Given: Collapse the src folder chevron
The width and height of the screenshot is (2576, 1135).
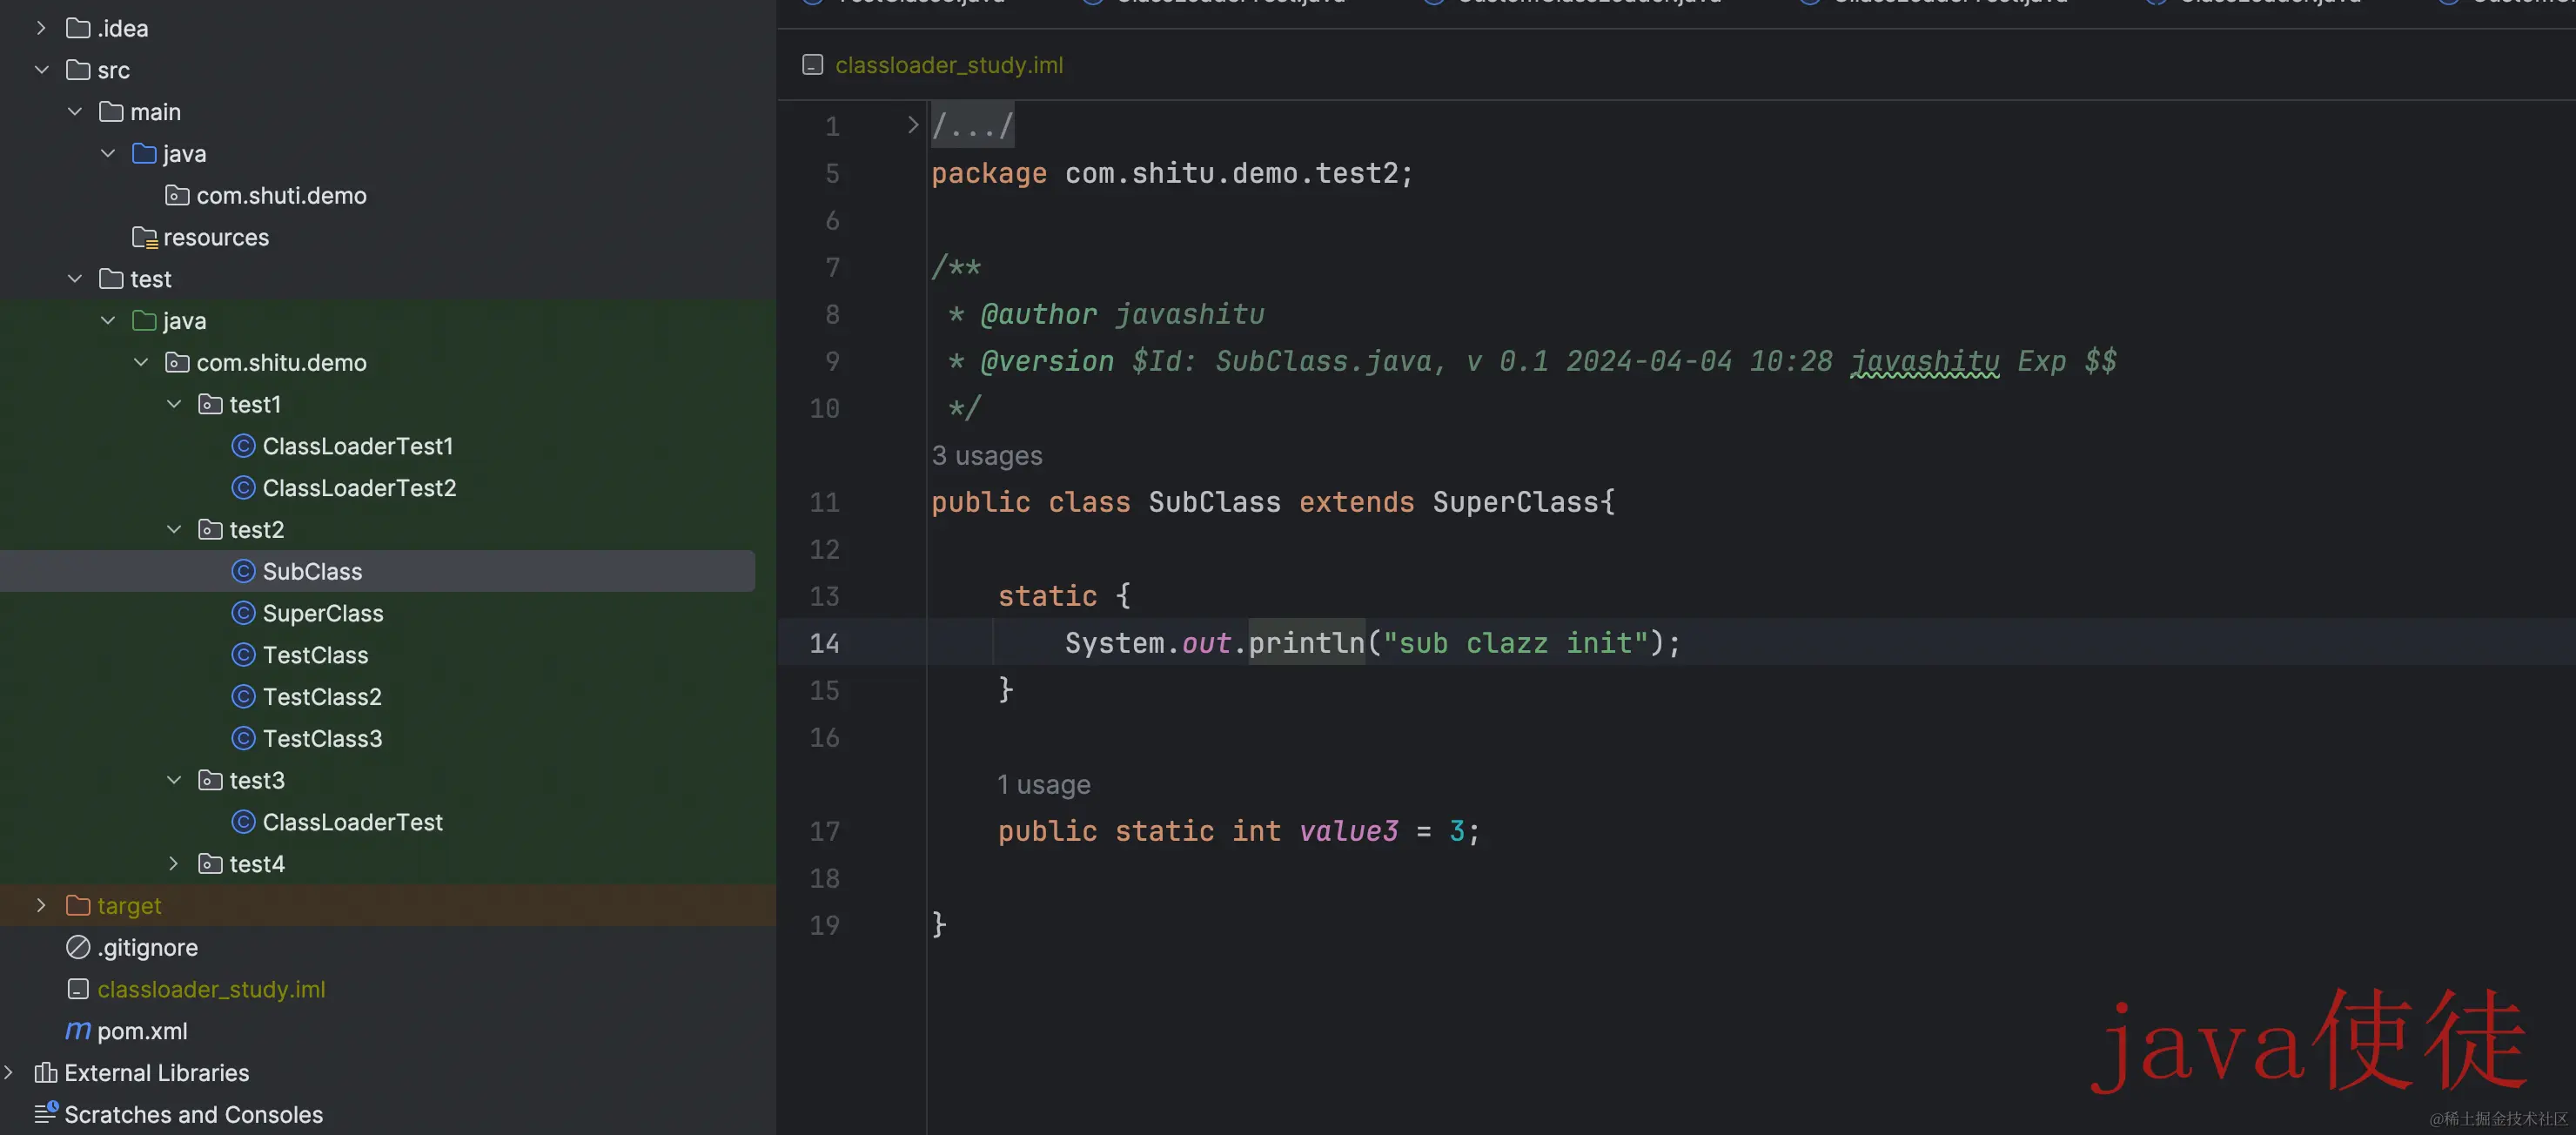Looking at the screenshot, I should 41,70.
